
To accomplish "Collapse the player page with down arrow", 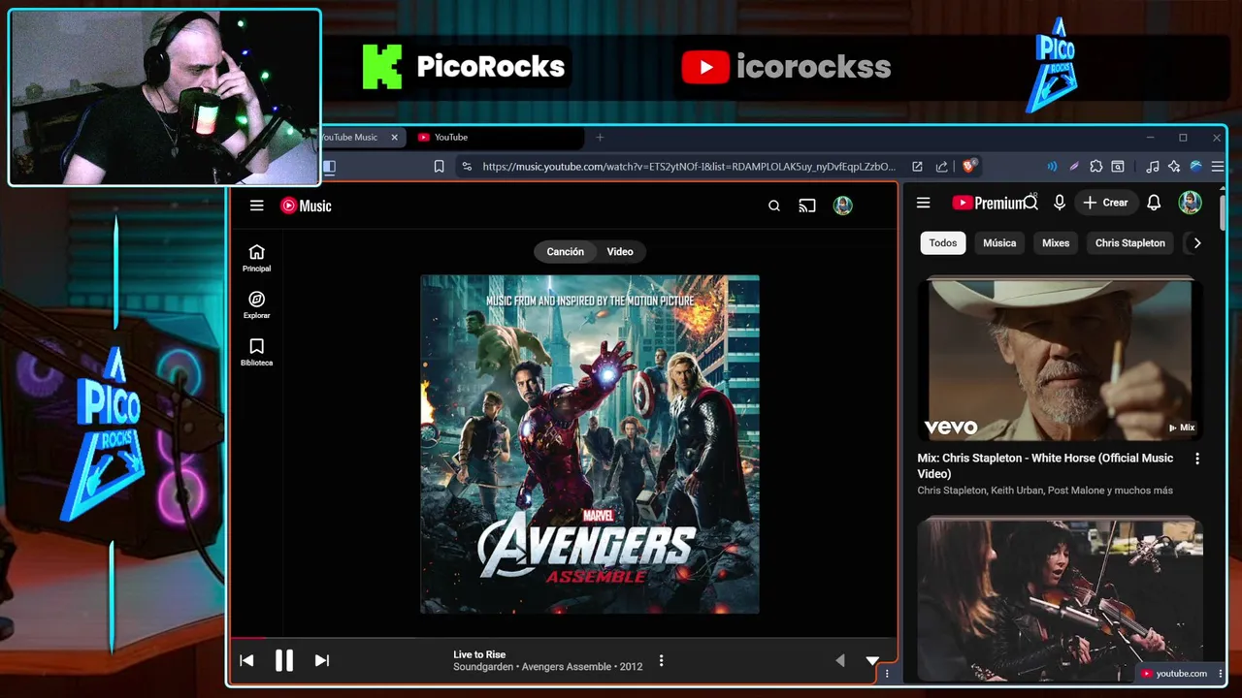I will point(872,660).
